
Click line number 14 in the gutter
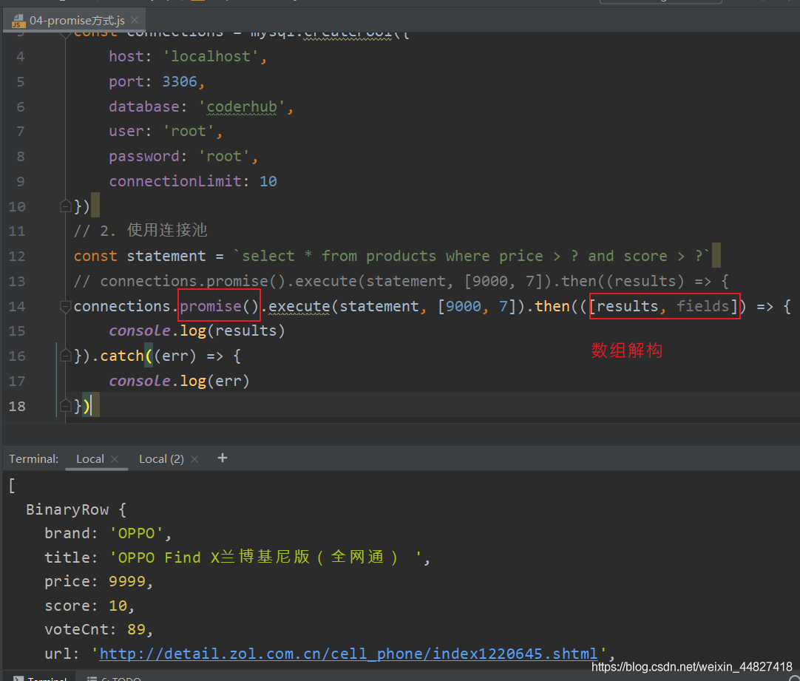pyautogui.click(x=17, y=306)
